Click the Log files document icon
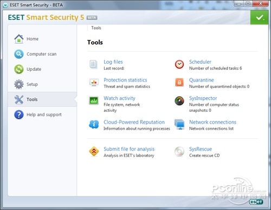Viewport: 271px width, 210px height. click(x=93, y=64)
